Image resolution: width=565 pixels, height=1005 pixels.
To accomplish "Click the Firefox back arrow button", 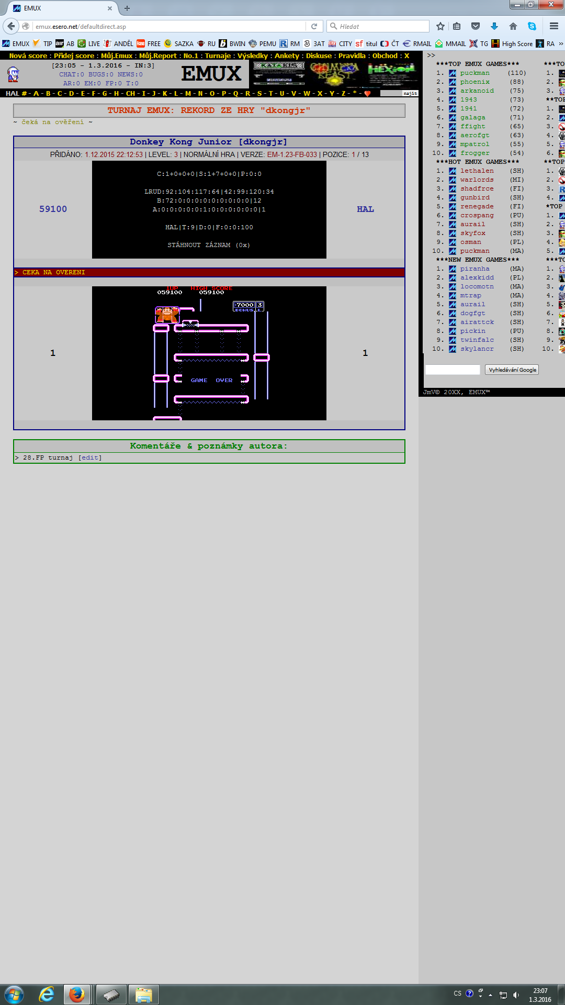I will tap(11, 26).
